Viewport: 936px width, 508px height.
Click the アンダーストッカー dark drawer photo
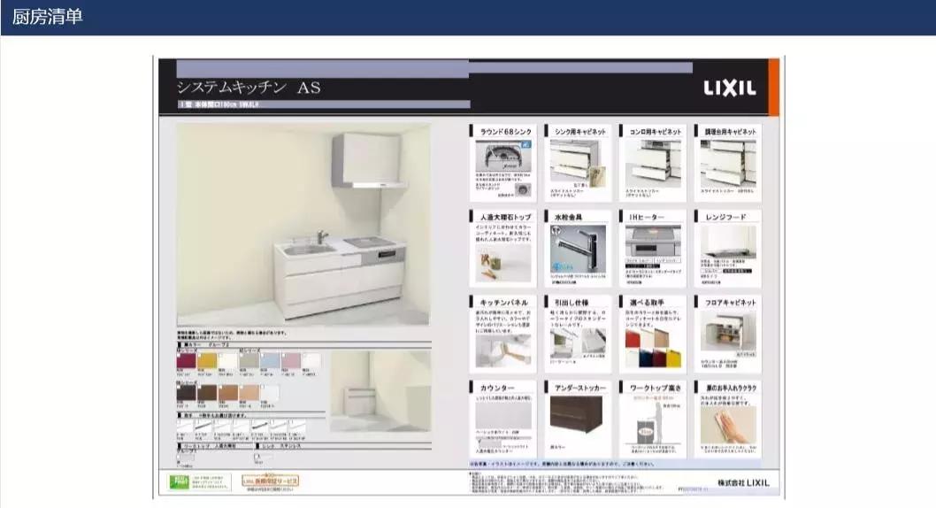(576, 414)
